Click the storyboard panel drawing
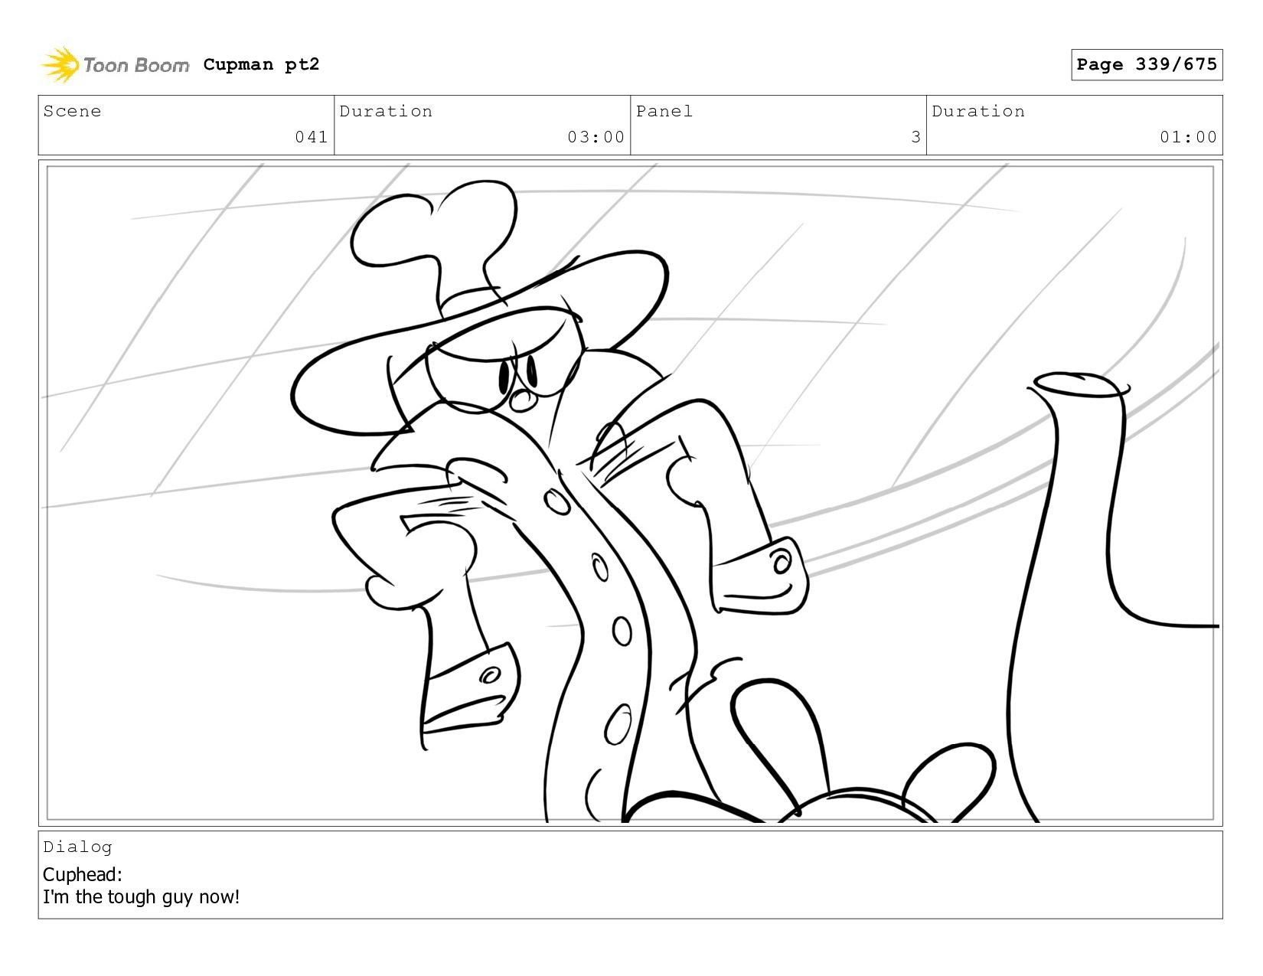The width and height of the screenshot is (1263, 976). 630,493
